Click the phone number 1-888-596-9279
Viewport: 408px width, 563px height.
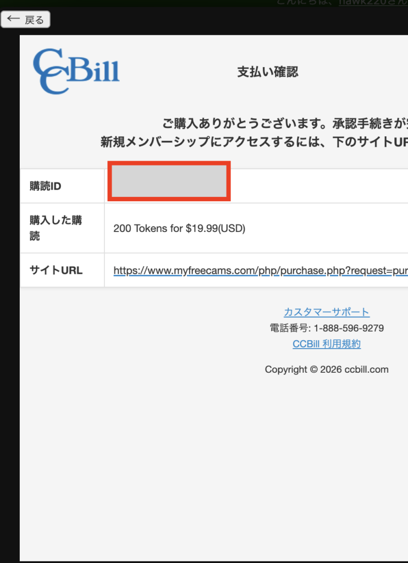(349, 328)
